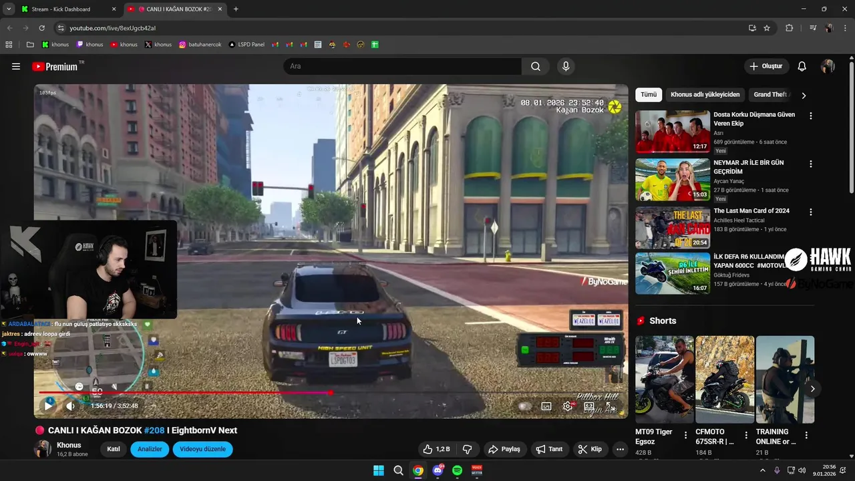Open Chrome extensions puzzle icon
Image resolution: width=855 pixels, height=481 pixels.
click(x=789, y=28)
